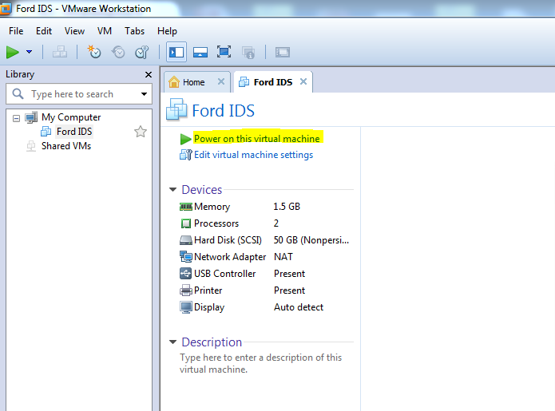Screen dimensions: 555x411
Task: Switch to the Home tab
Action: coord(193,82)
